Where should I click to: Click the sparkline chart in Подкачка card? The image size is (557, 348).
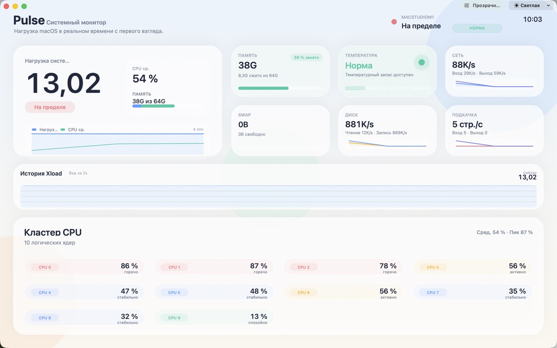(494, 143)
